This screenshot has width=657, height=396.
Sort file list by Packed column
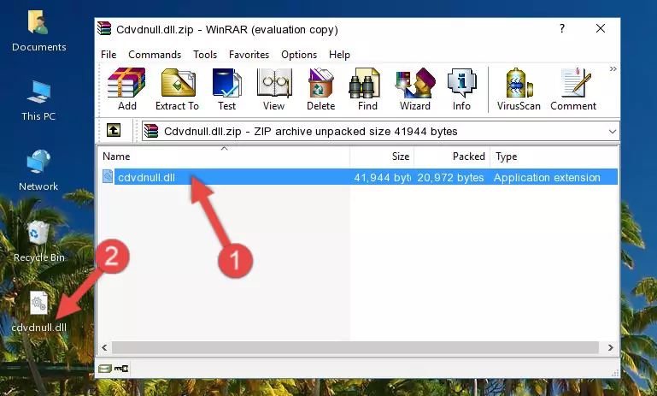[452, 157]
